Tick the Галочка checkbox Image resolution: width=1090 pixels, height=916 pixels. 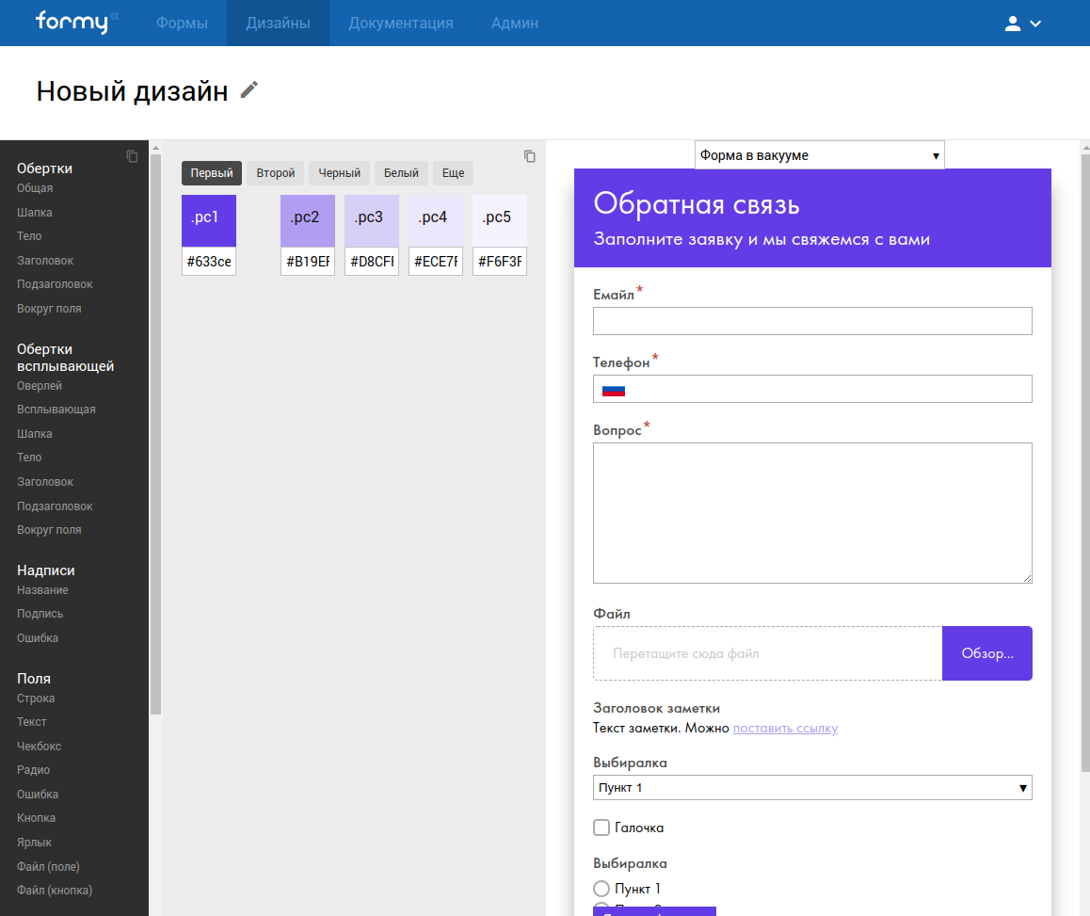601,828
